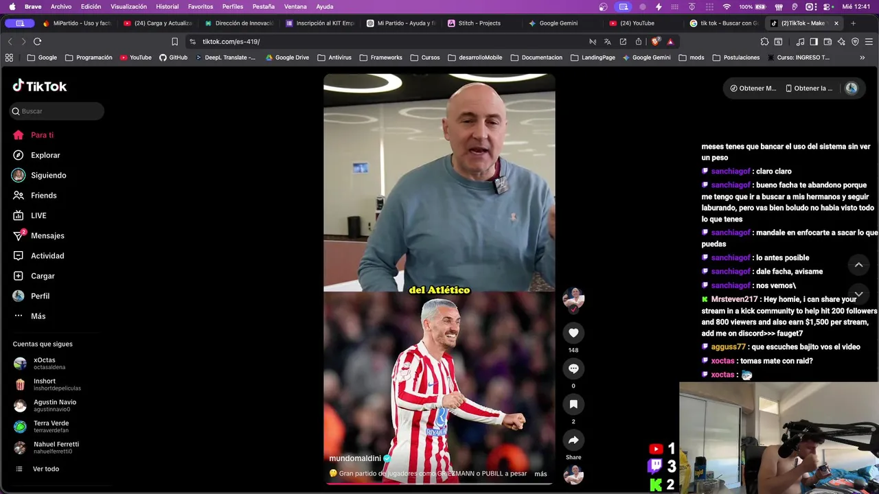Open mundomaldini profile link

click(x=355, y=458)
